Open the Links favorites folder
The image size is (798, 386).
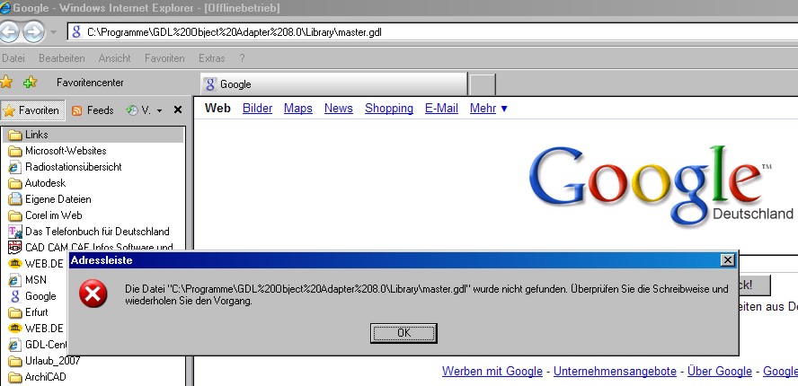[x=93, y=135]
